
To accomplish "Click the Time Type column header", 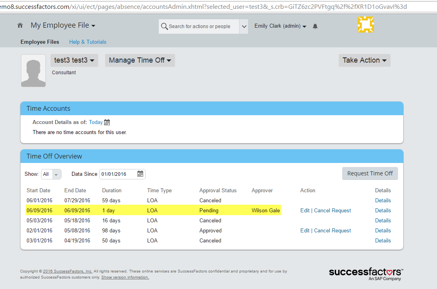I will click(x=160, y=191).
